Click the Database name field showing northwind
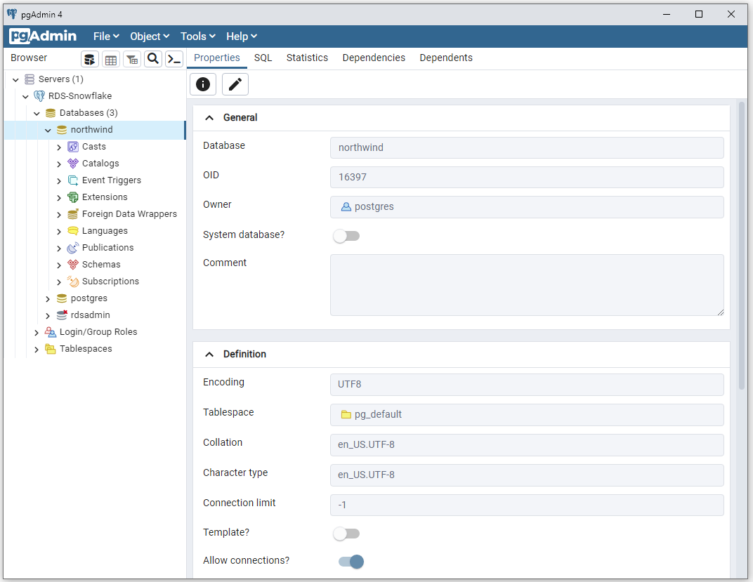Image resolution: width=753 pixels, height=582 pixels. [x=527, y=147]
